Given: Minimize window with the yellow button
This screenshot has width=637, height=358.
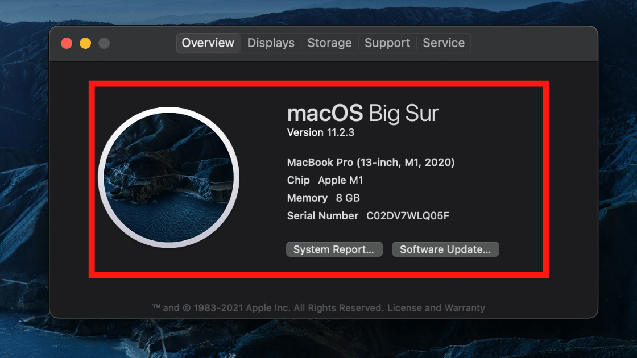Looking at the screenshot, I should 85,43.
